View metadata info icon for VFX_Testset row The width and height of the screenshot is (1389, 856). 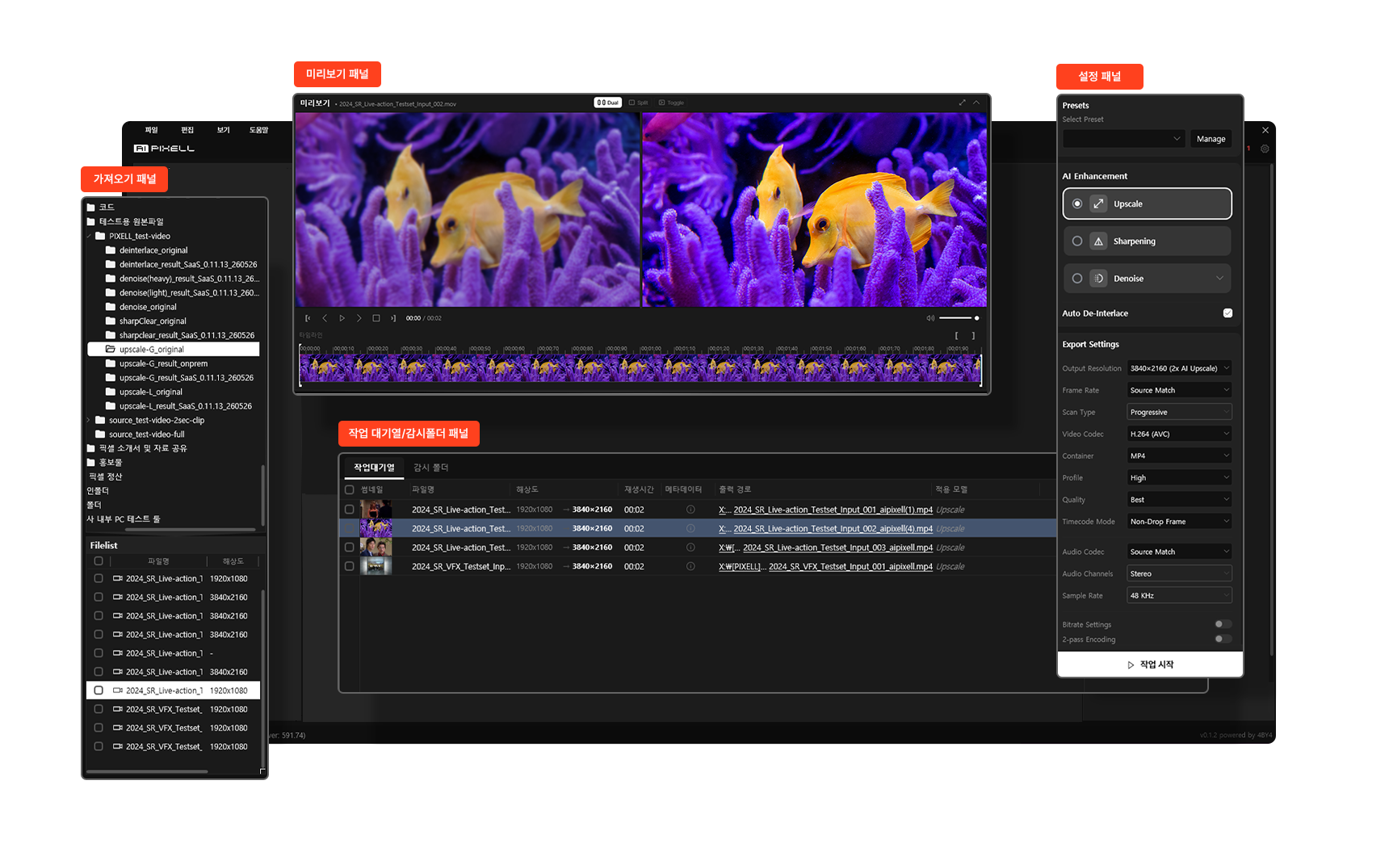click(690, 566)
